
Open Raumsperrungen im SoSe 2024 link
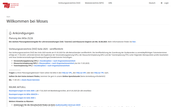pos(22,98)
